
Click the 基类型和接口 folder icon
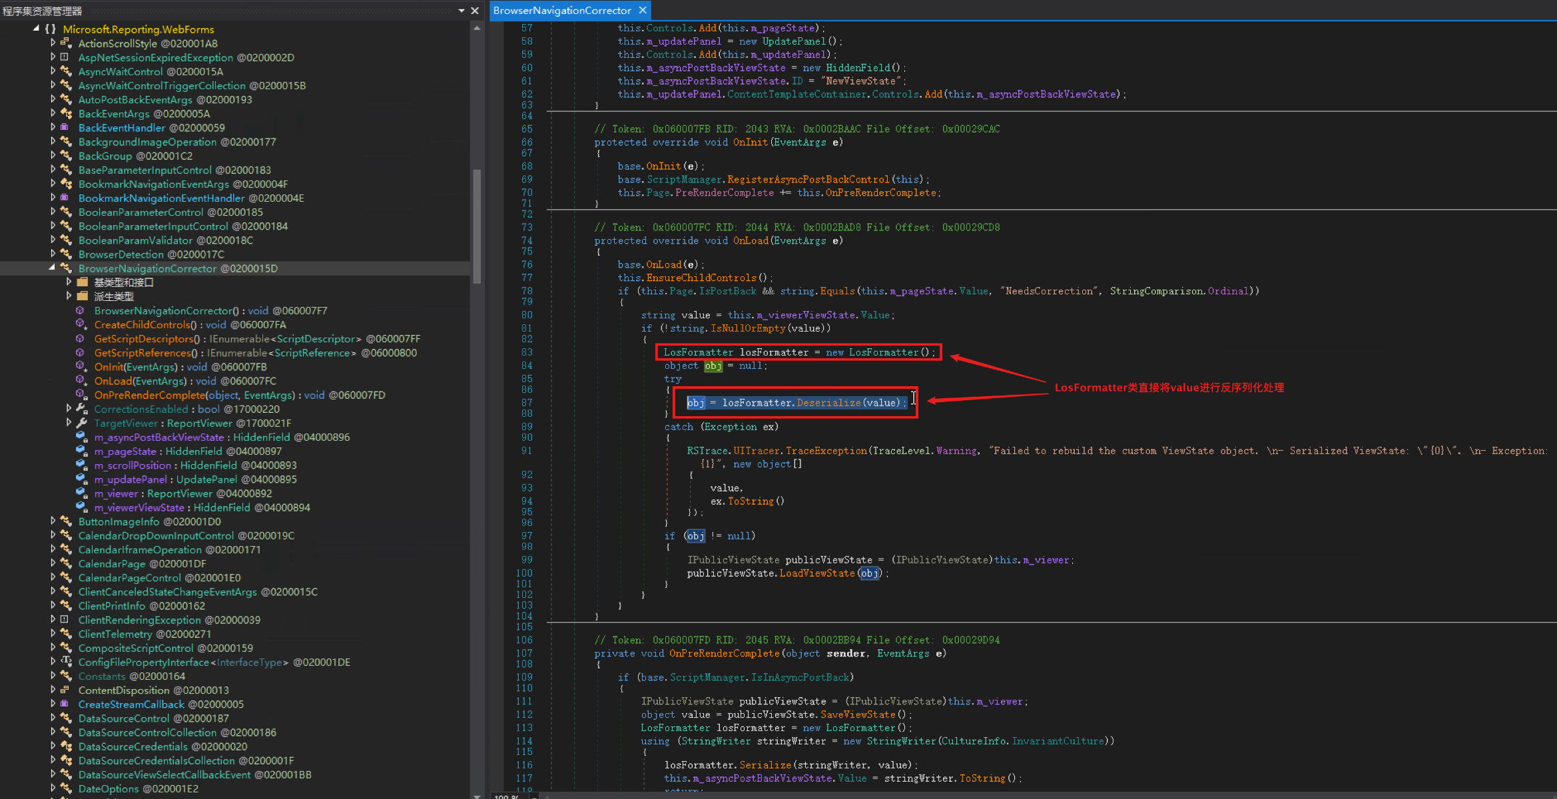[x=83, y=282]
